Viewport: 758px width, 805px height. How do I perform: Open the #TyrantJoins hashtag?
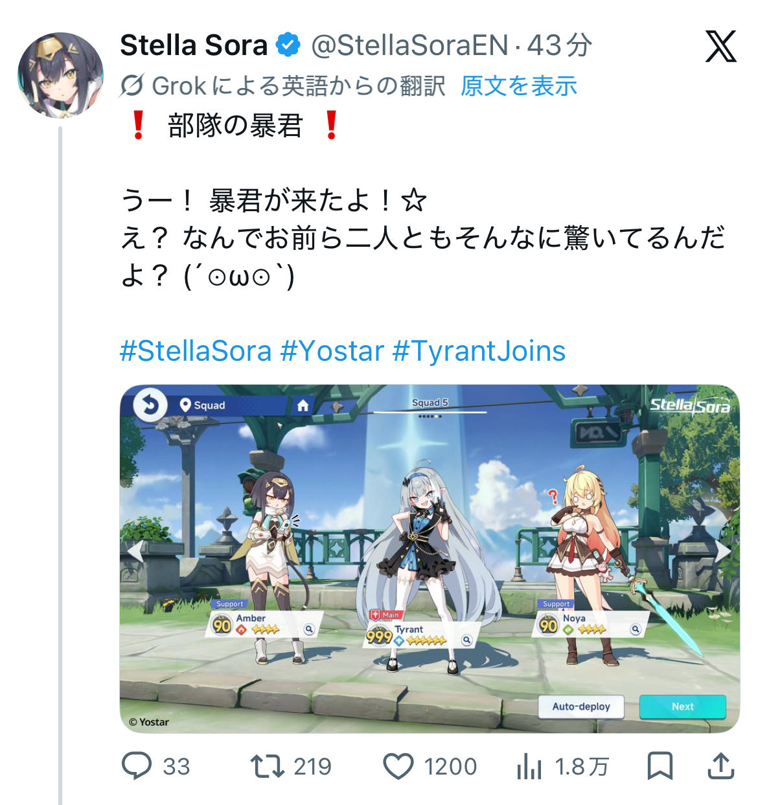click(479, 351)
